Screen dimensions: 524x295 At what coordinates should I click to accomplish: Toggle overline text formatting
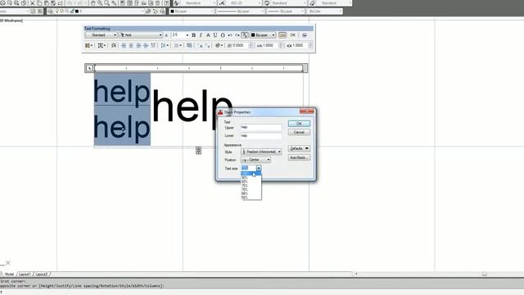pos(223,35)
